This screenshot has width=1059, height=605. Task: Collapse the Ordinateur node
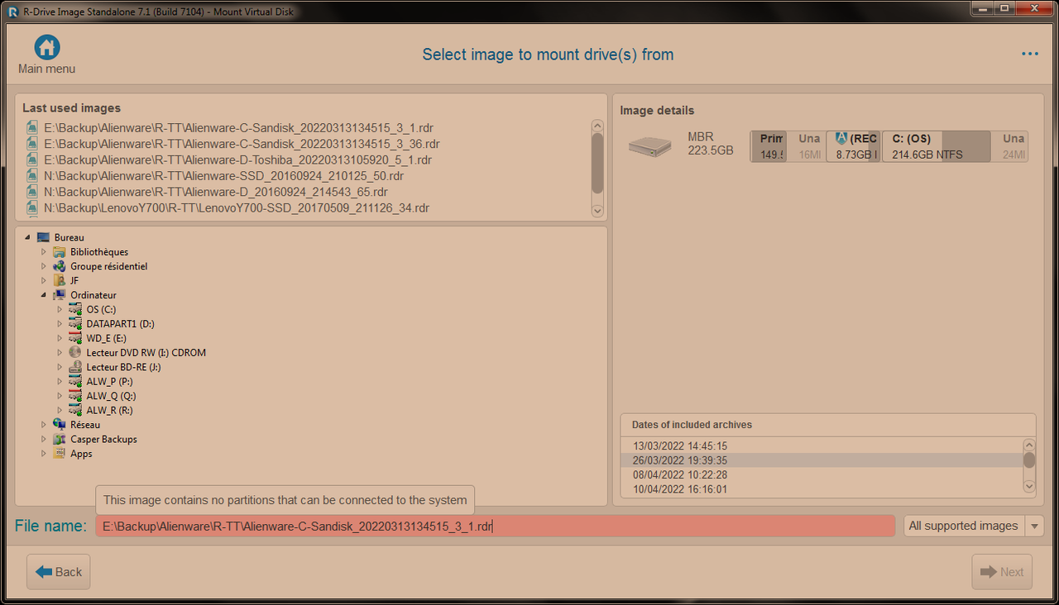[45, 295]
